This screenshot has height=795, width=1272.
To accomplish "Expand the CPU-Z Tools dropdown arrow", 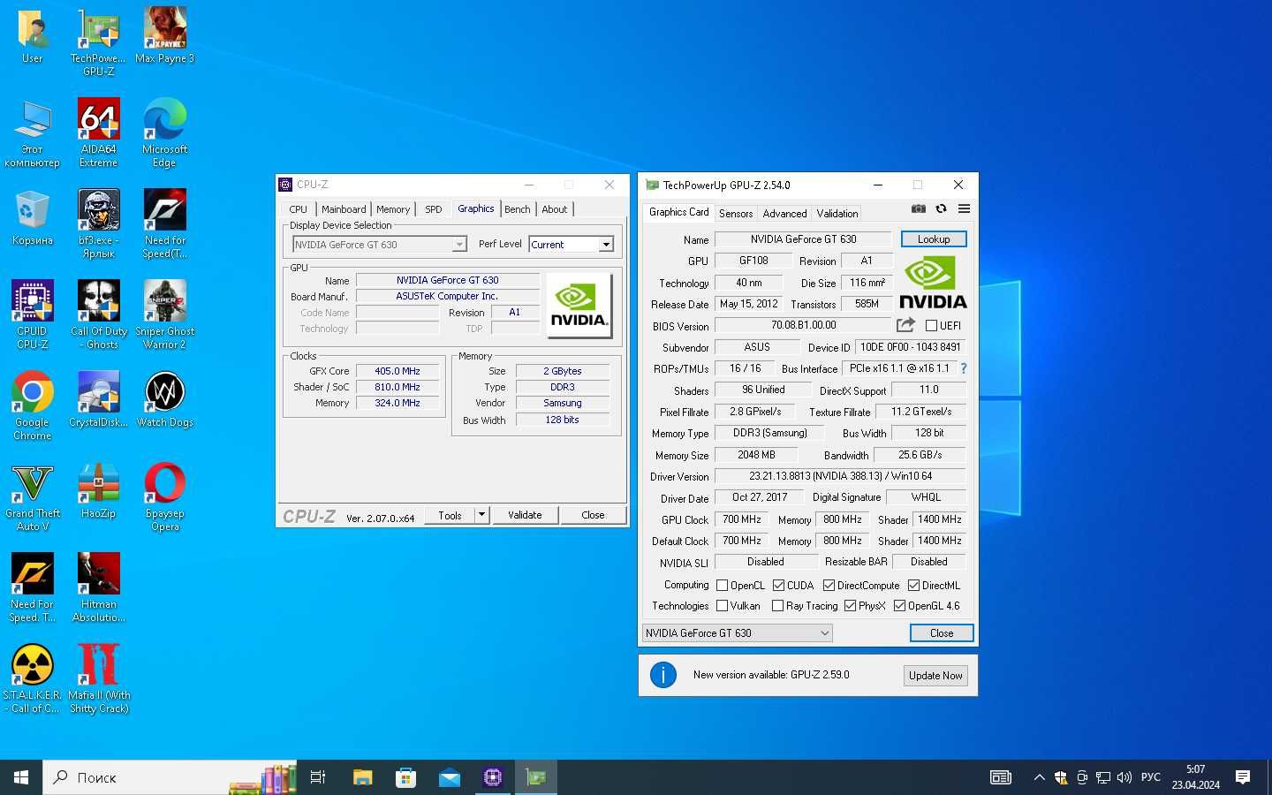I will tap(481, 515).
